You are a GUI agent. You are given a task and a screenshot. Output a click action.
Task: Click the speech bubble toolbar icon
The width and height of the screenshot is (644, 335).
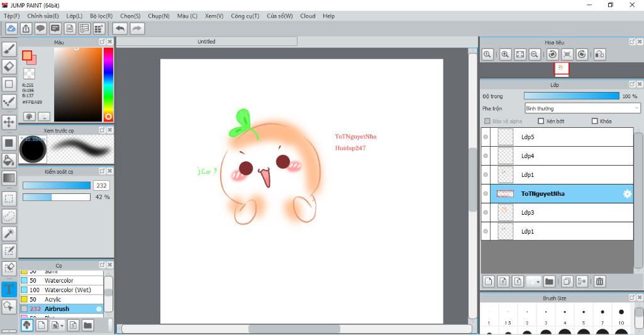pyautogui.click(x=40, y=28)
